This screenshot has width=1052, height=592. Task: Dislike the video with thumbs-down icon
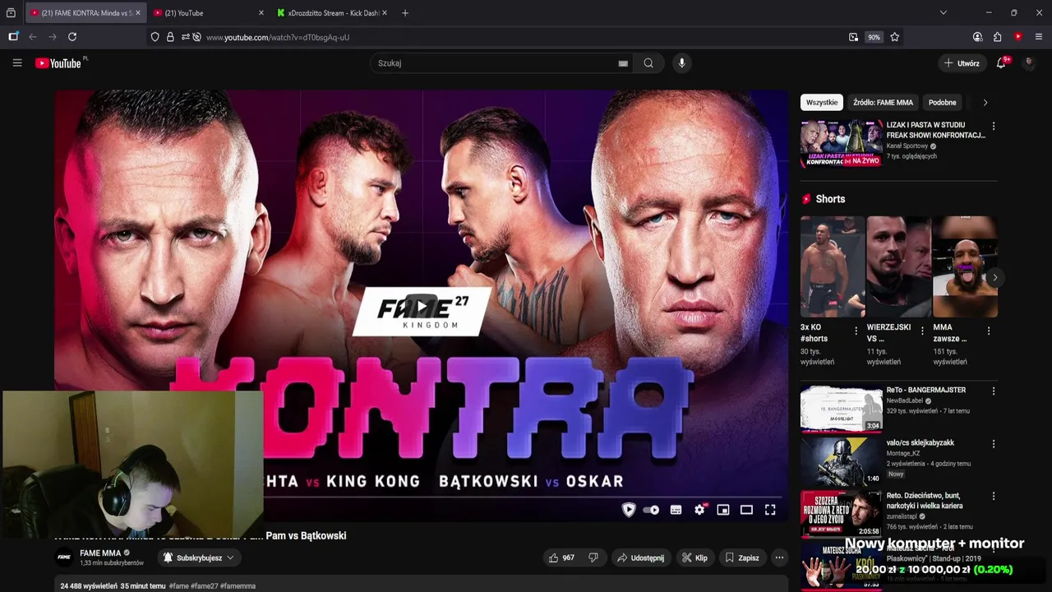[x=593, y=557]
